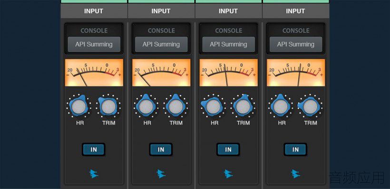Toggle the IN button on the first strip
The height and width of the screenshot is (189, 390).
[94, 150]
